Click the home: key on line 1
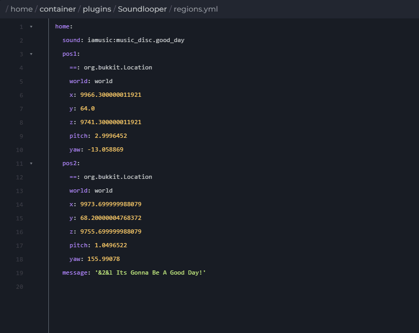 point(64,26)
